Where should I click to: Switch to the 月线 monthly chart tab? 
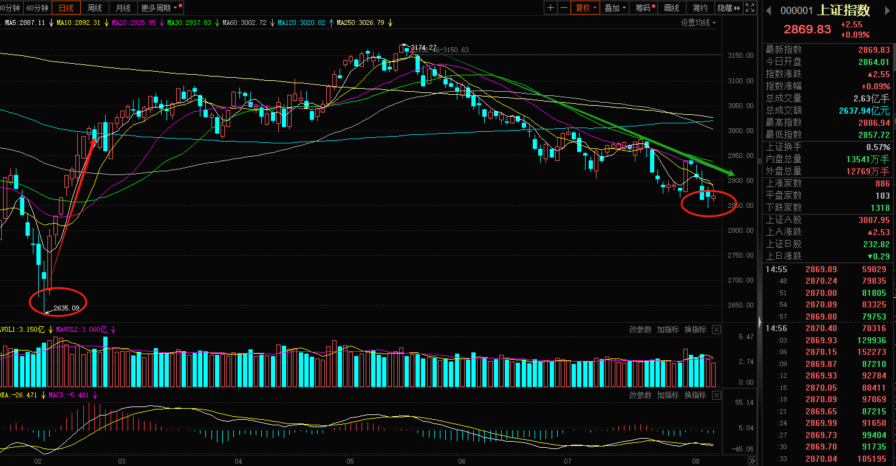tap(123, 8)
